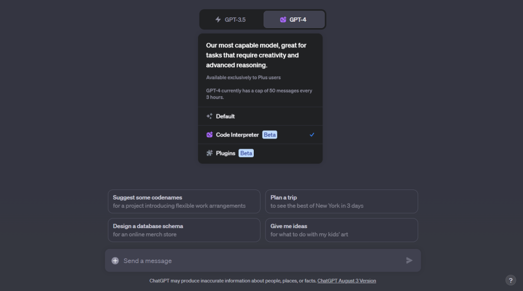Pick the 'Design a database schema' prompt card
The width and height of the screenshot is (523, 291).
tap(184, 230)
